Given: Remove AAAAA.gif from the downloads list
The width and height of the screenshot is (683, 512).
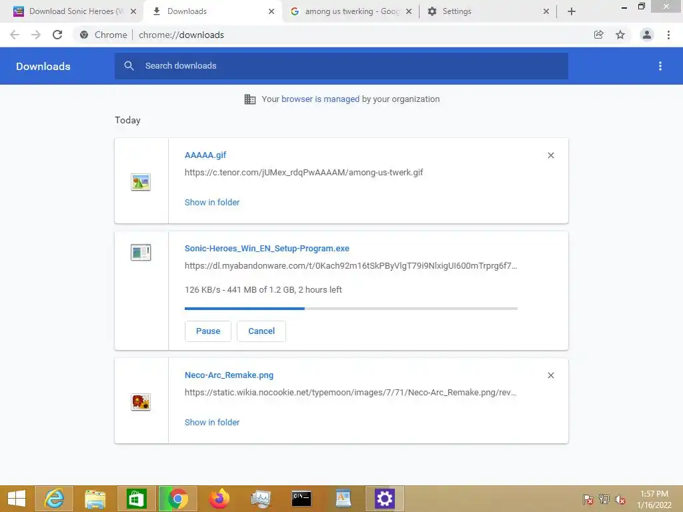Looking at the screenshot, I should 551,155.
